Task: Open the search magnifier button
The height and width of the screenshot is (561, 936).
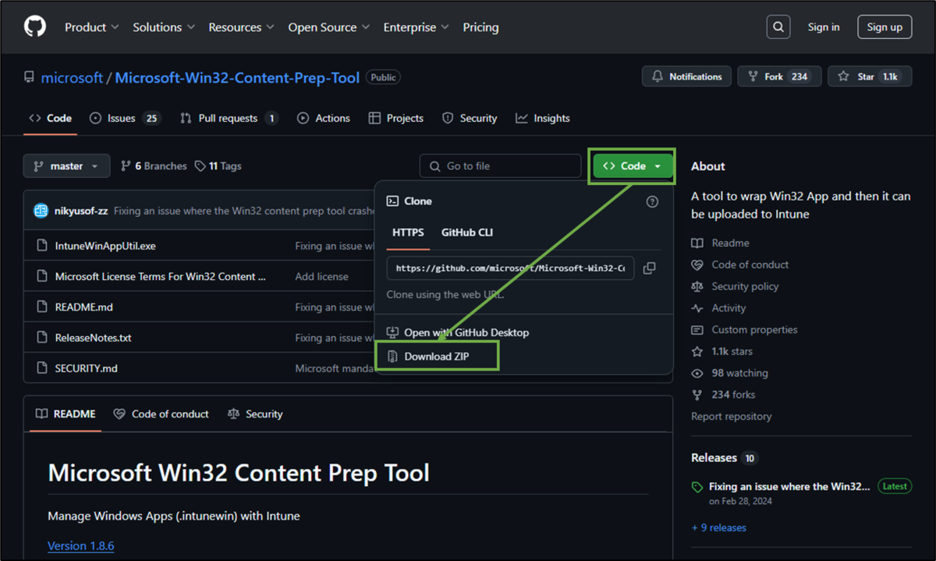Action: click(x=778, y=27)
